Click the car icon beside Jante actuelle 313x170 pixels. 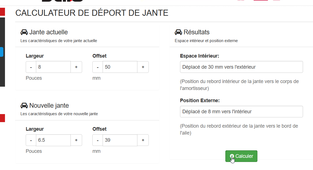(x=24, y=32)
